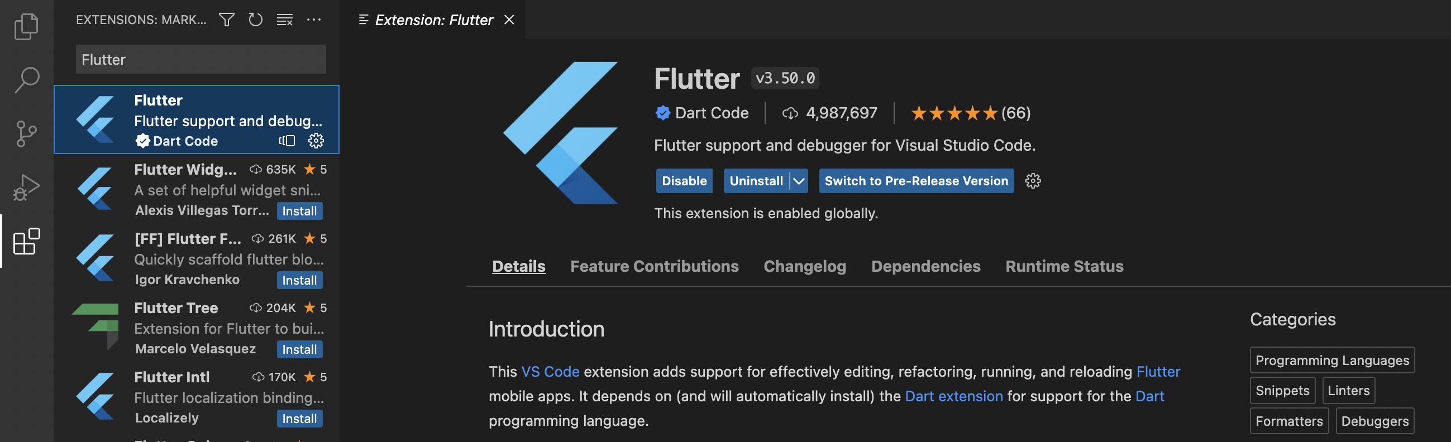Click manage gear next to Pre-Release button
1451x442 pixels.
click(1033, 181)
